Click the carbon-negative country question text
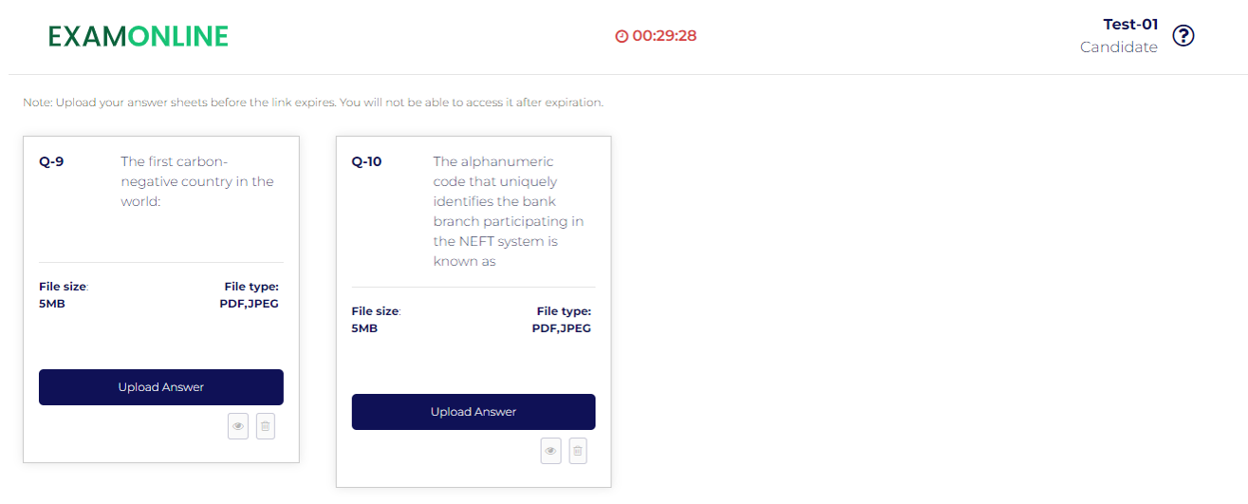1248x504 pixels. [197, 181]
